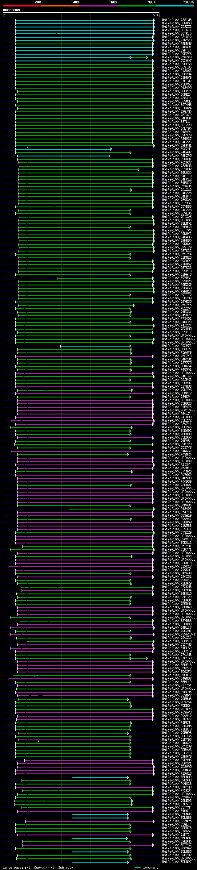Click the purple alignment bar of UniRef100_P15426
This screenshot has width=197, height=870.
click(86, 407)
